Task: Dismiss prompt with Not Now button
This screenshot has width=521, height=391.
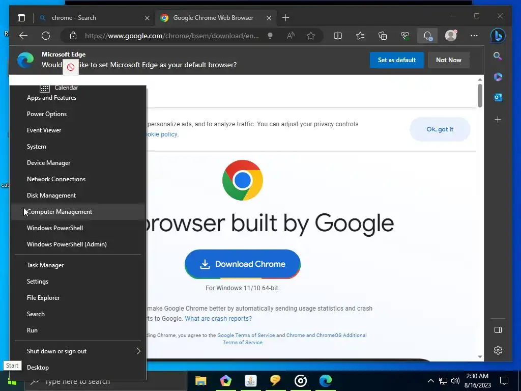Action: coord(449,60)
